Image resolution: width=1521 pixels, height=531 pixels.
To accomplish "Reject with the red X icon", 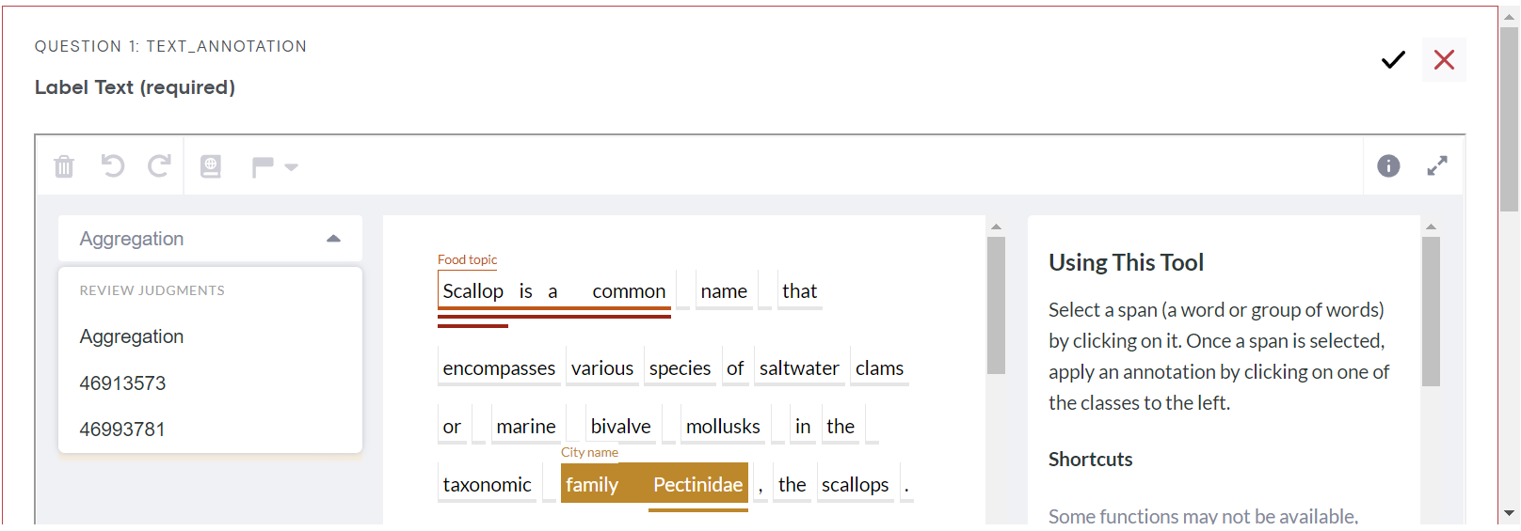I will [1444, 60].
